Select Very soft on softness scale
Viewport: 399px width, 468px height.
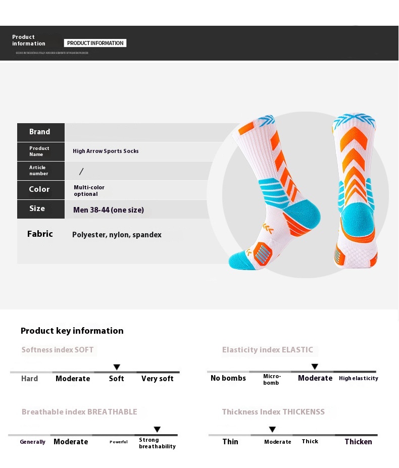158,379
